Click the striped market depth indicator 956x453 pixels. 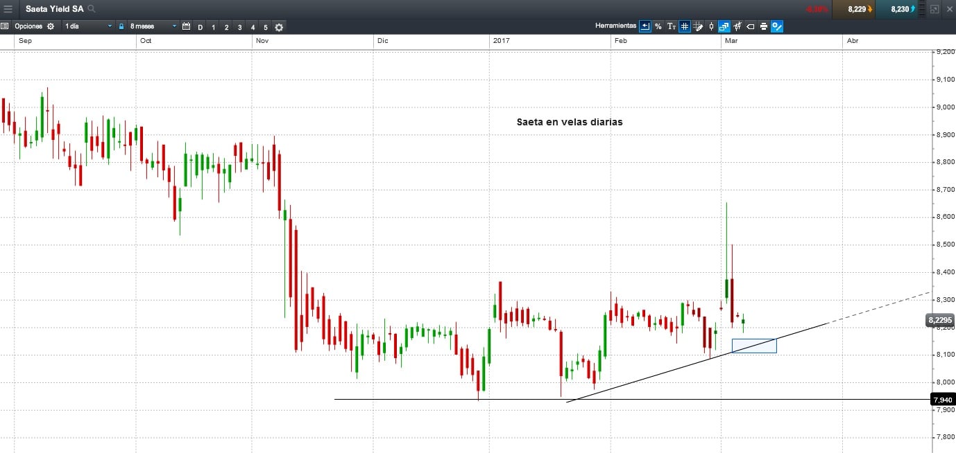point(922,9)
